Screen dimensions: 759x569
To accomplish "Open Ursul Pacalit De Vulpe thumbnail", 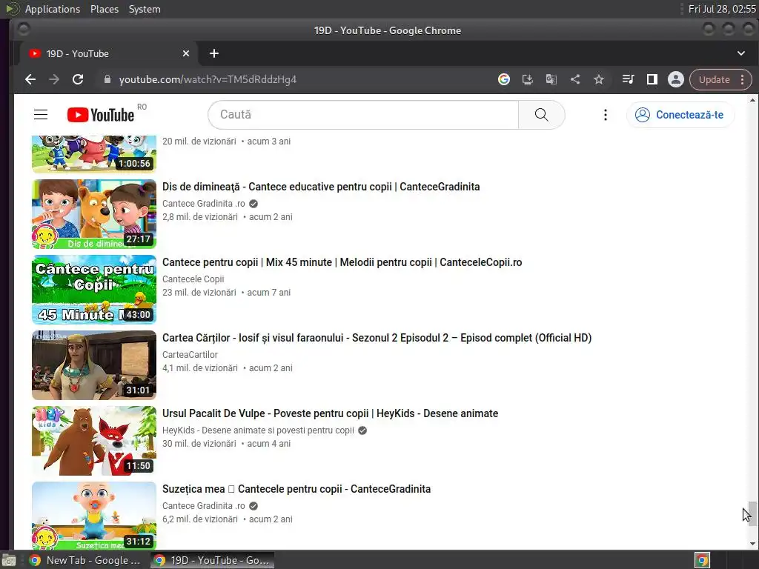I will point(94,440).
